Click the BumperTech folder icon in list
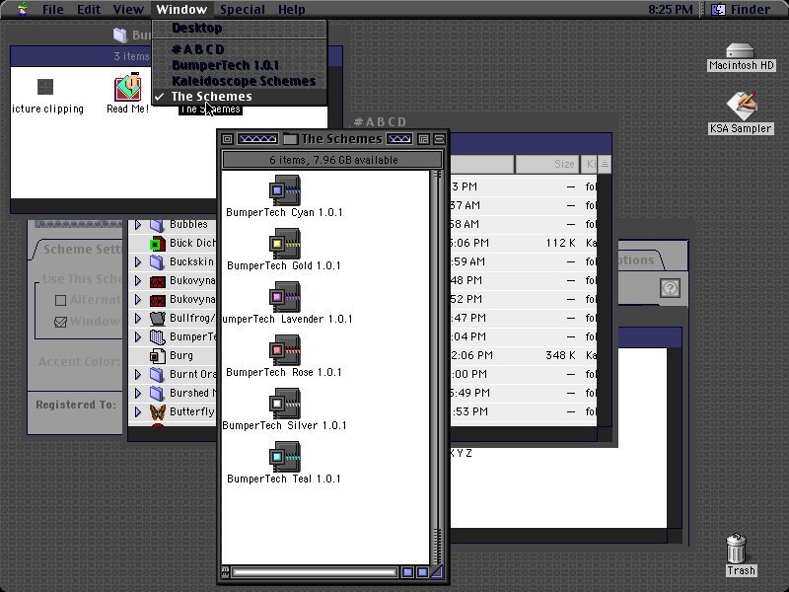Viewport: 789px width, 592px height. pyautogui.click(x=158, y=336)
